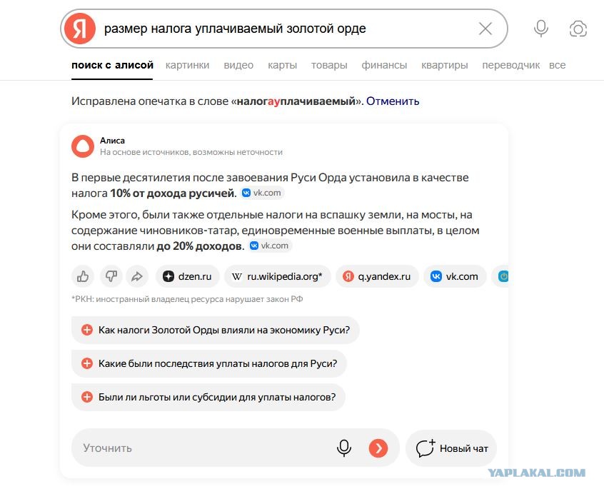
Task: Click microphone in the Уточнить field
Action: coord(343,448)
